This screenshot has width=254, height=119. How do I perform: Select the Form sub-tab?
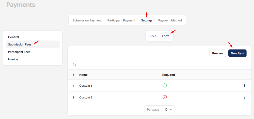166,36
